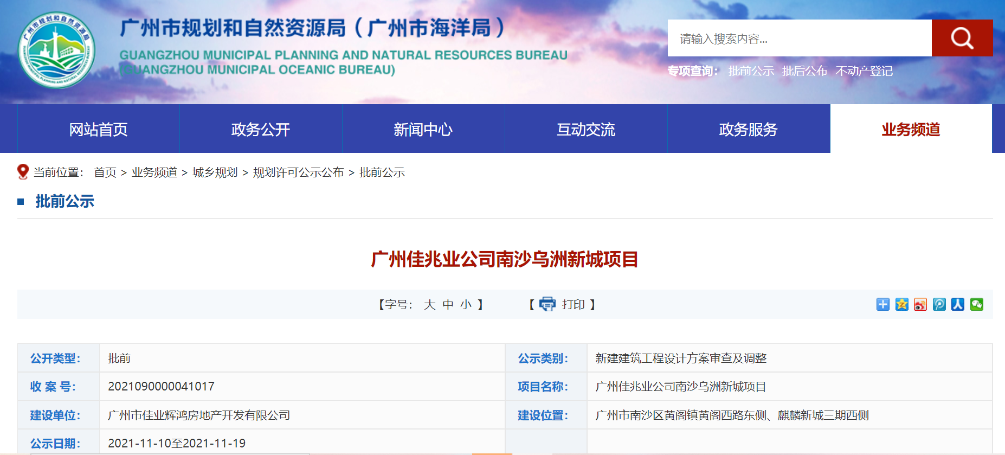Open the 政务服务 navigation tab
This screenshot has height=455, width=1005.
coord(749,129)
